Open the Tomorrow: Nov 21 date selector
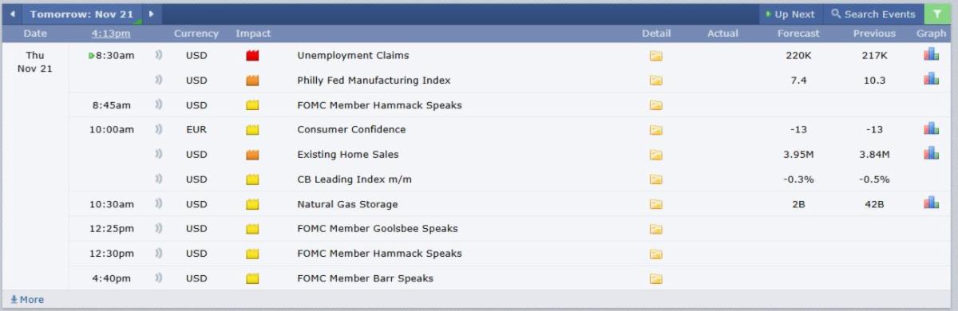958x311 pixels. click(x=81, y=14)
